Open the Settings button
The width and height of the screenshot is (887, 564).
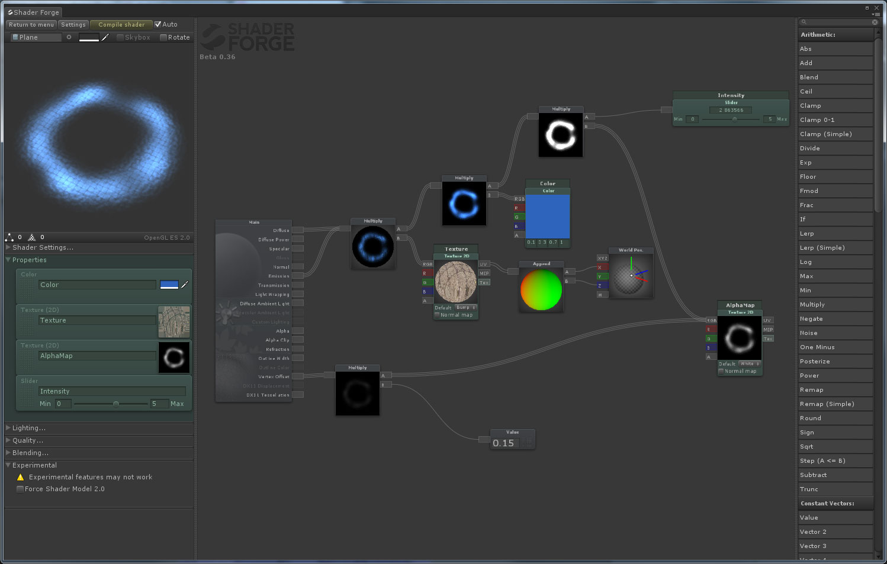point(73,24)
